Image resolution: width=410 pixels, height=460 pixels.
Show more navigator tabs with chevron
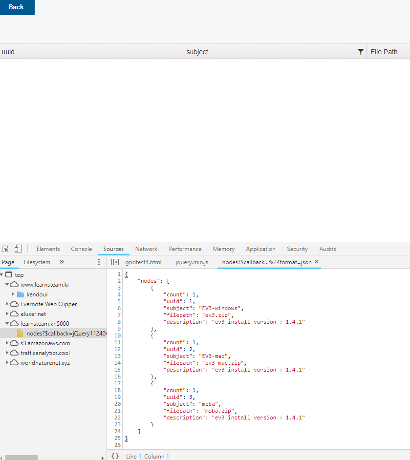pyautogui.click(x=62, y=262)
